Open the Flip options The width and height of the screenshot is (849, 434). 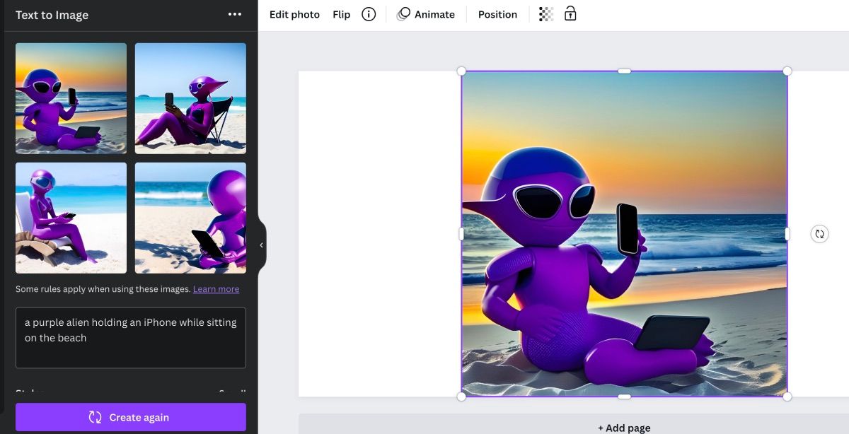tap(341, 13)
